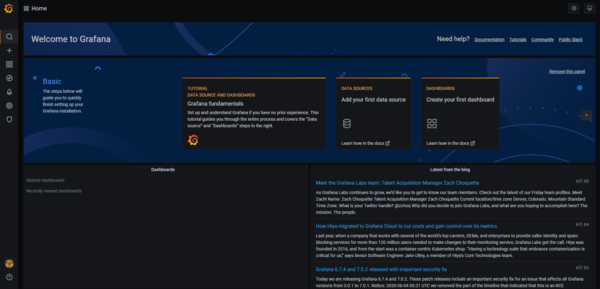Click the Grafana logo in the sidebar
Screen dimensions: 600x289
8,8
